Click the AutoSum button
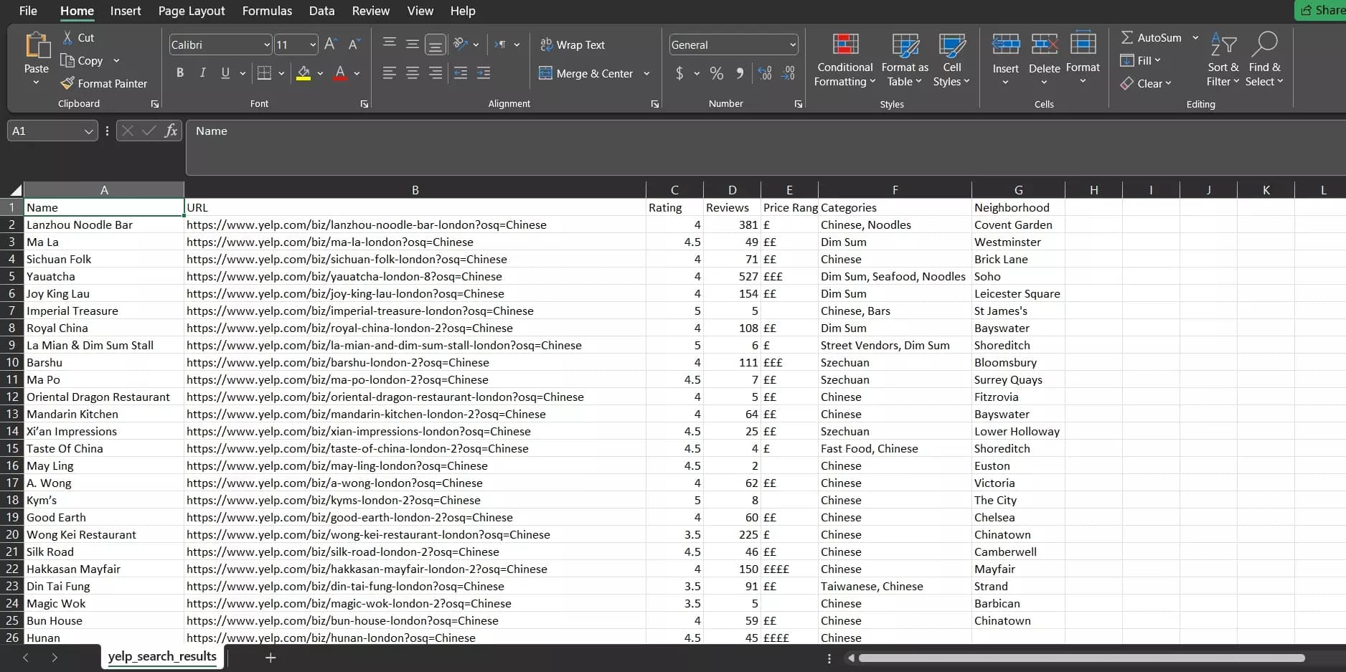The image size is (1346, 672). click(1151, 37)
